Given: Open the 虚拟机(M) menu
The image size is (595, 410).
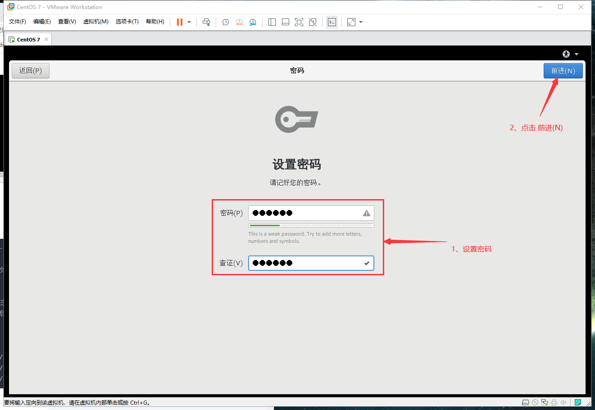Looking at the screenshot, I should [x=96, y=22].
